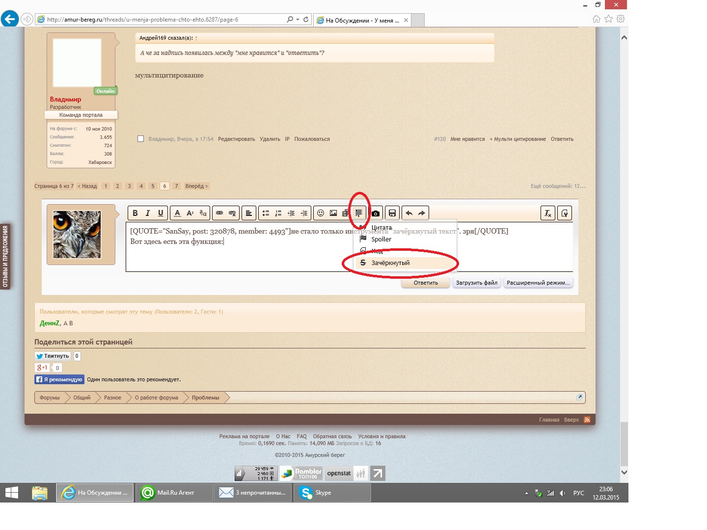Open Mail.Ru Агент from taskbar
The height and width of the screenshot is (530, 707).
pos(174,493)
